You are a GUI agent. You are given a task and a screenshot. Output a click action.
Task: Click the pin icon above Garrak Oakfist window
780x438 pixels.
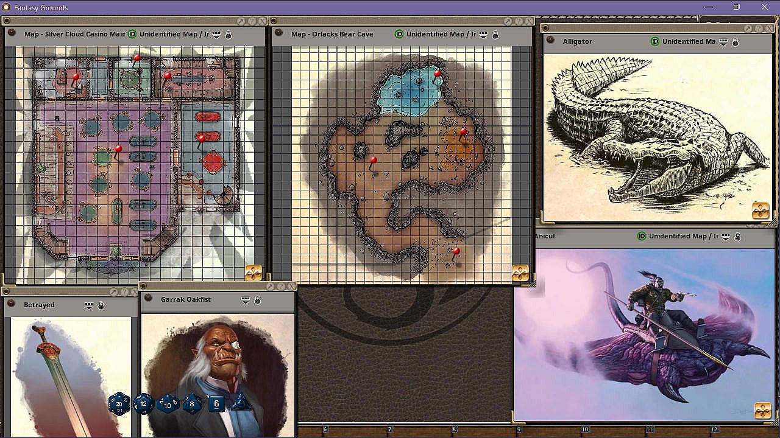[271, 287]
